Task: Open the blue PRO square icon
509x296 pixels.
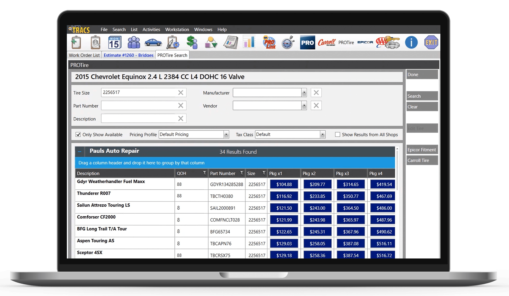Action: tap(307, 43)
